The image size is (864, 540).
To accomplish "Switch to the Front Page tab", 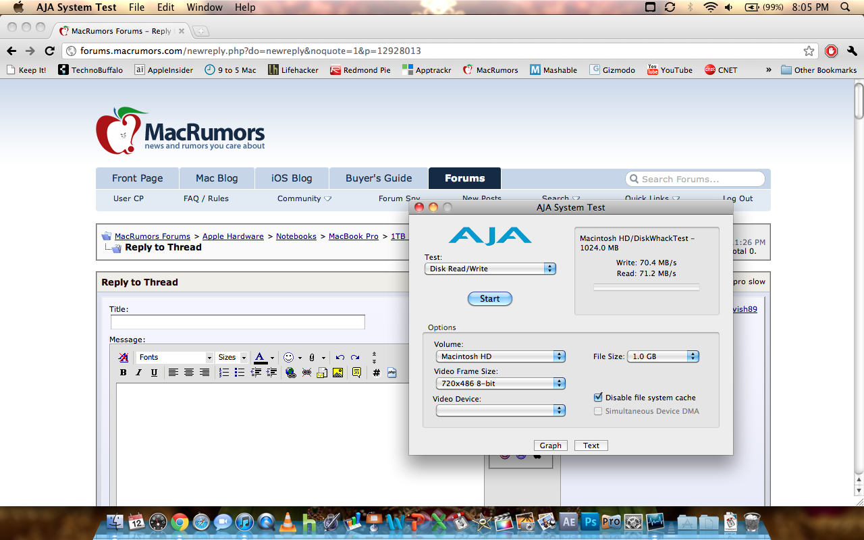I will 138,178.
